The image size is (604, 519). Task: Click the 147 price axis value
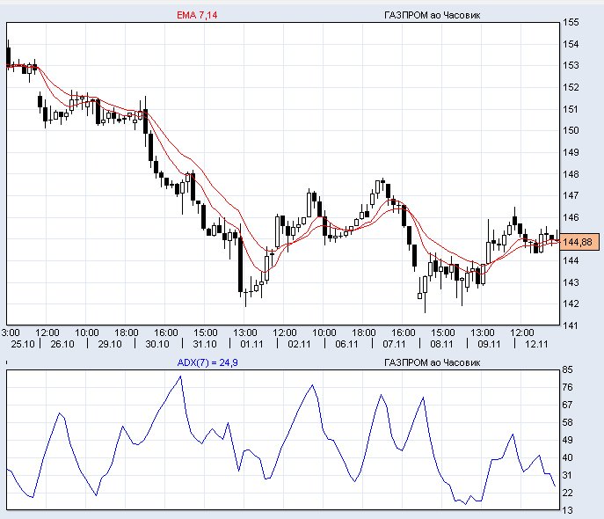coord(571,196)
